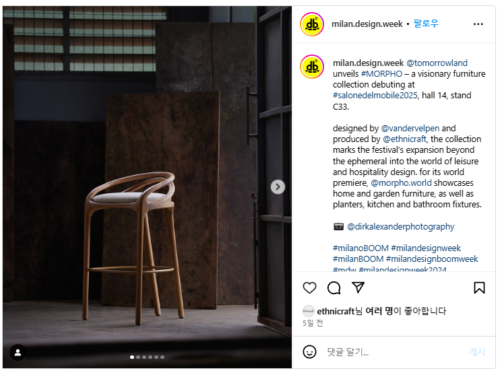Open milan.design.week header profile picture
502x375 pixels.
(x=312, y=24)
